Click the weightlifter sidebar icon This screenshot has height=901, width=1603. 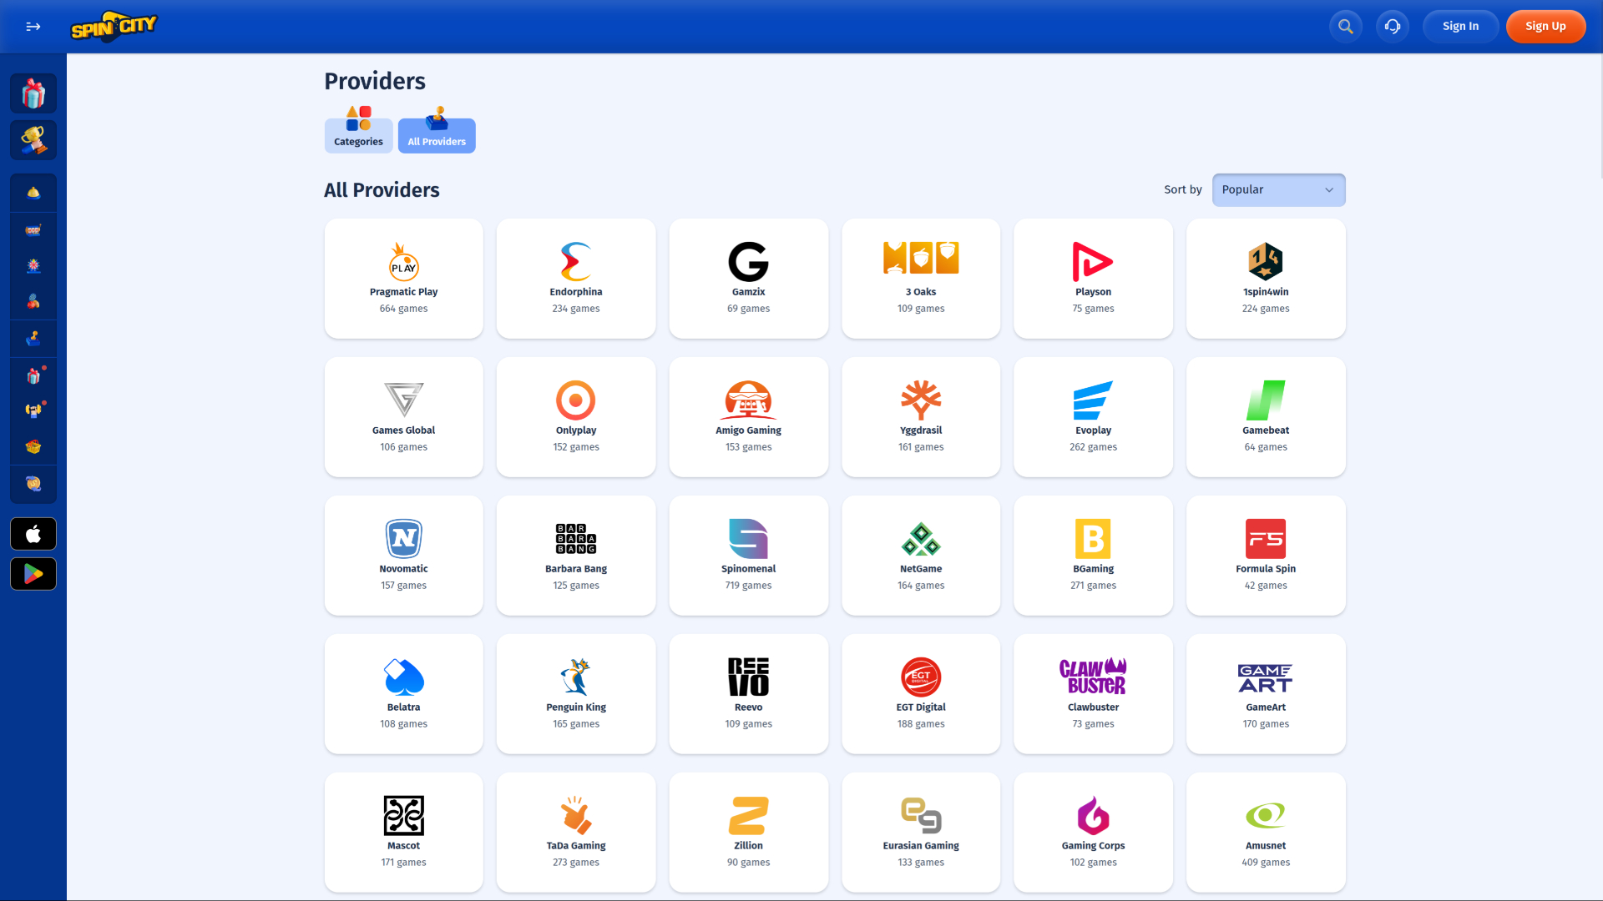[33, 410]
